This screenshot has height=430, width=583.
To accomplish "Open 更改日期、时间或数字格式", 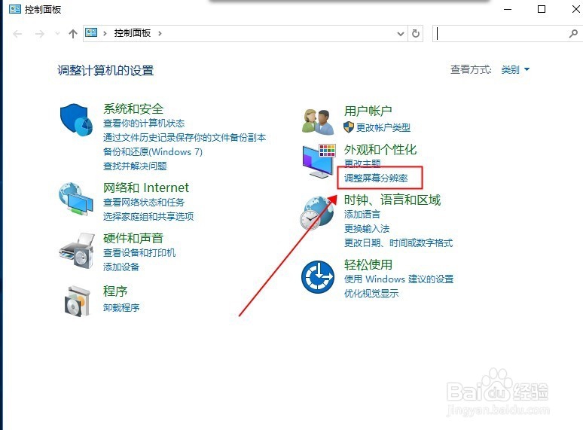I will 398,243.
